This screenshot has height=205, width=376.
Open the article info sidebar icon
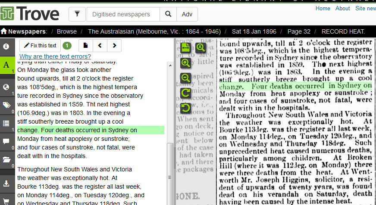pos(6,46)
